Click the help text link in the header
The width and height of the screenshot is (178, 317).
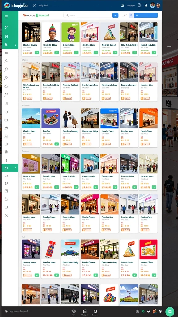43,6
